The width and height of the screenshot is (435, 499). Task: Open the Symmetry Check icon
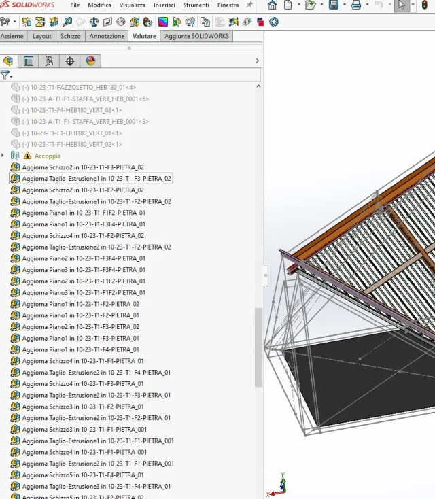[177, 22]
